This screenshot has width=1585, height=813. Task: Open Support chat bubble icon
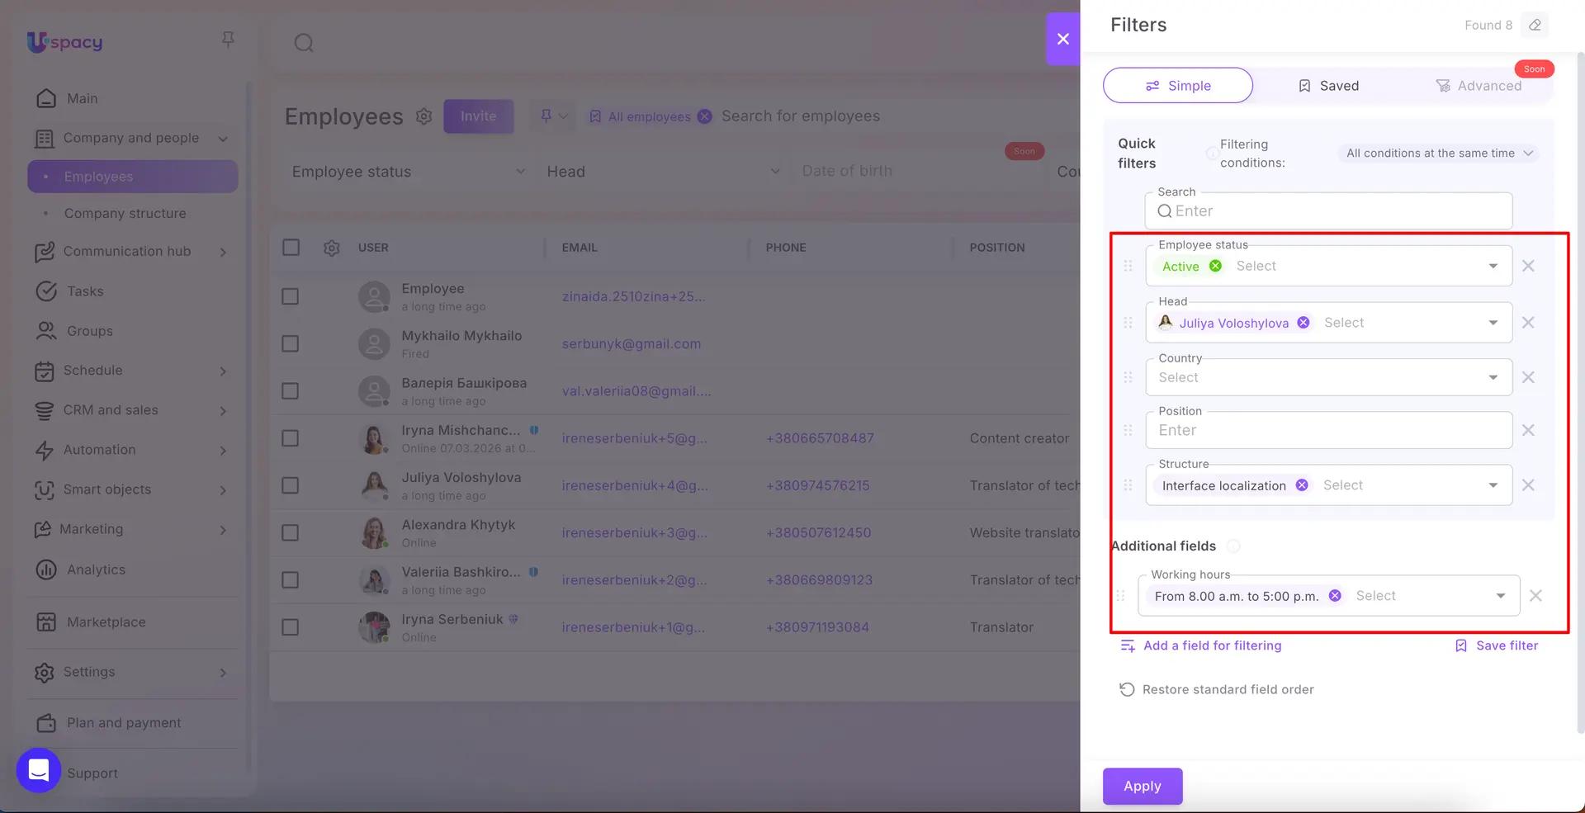[39, 770]
